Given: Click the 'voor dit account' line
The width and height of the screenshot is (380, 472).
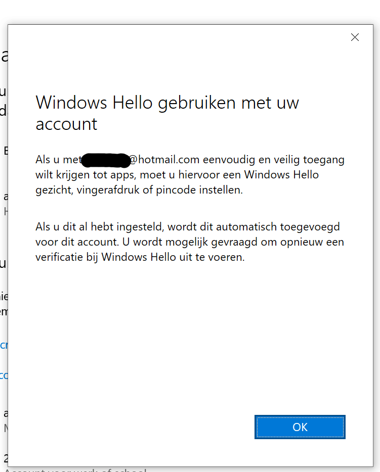Looking at the screenshot, I should (190, 242).
